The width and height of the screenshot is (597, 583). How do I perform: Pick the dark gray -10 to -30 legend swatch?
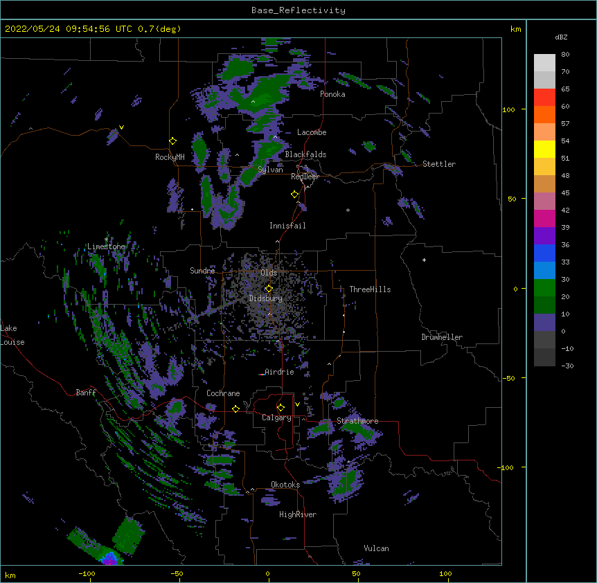[x=544, y=357]
